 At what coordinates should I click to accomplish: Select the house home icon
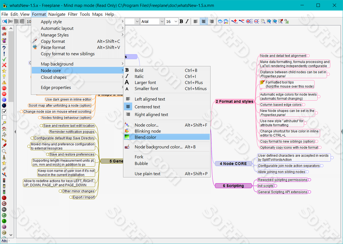pos(4,128)
